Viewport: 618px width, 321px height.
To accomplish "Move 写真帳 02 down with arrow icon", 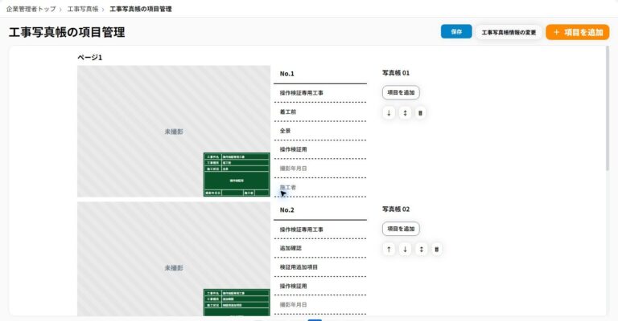I will click(405, 249).
